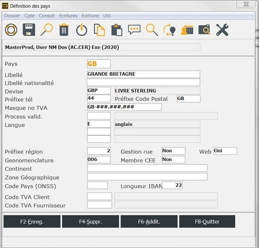Open the Ecritures menu
The width and height of the screenshot is (259, 248).
[68, 16]
